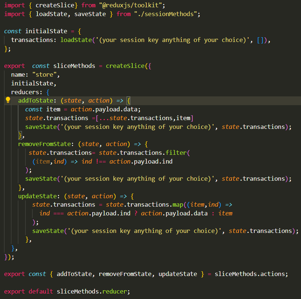Click saveState call inside addToState reducer
The width and height of the screenshot is (301, 299).
click(x=40, y=127)
